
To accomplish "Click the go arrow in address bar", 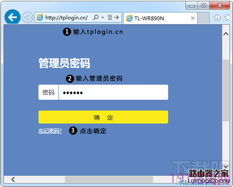I will pos(116,18).
